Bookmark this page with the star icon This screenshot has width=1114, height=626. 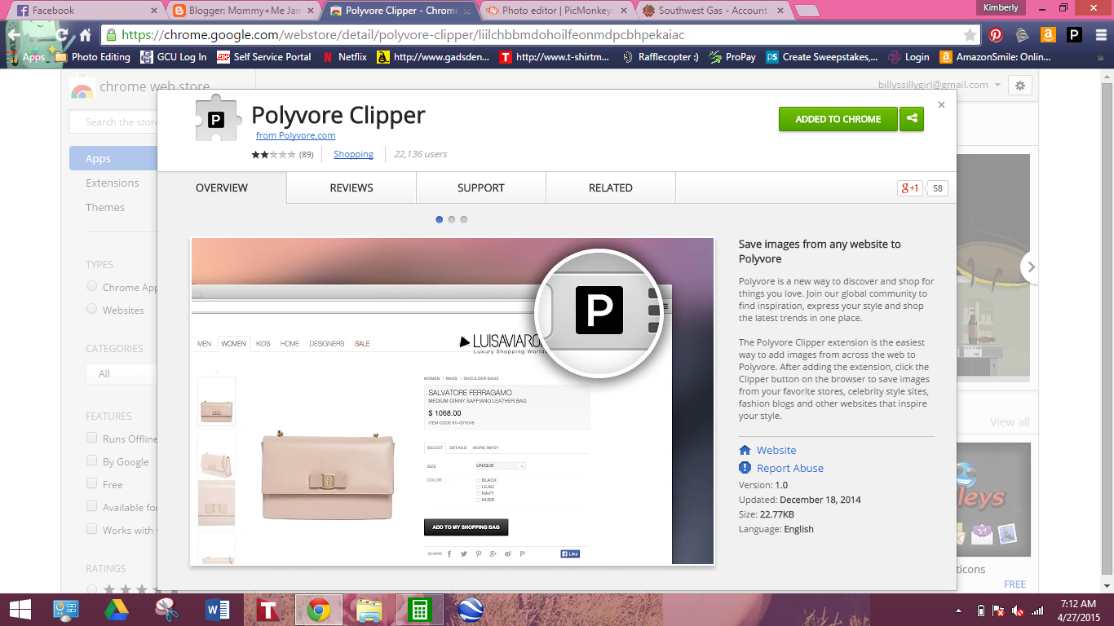coord(970,35)
